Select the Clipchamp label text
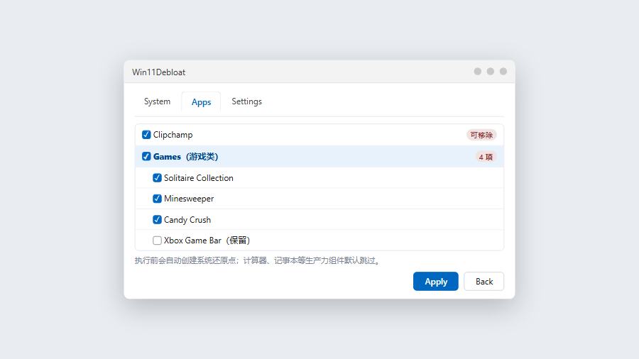Viewport: 639px width, 359px height. pos(173,135)
